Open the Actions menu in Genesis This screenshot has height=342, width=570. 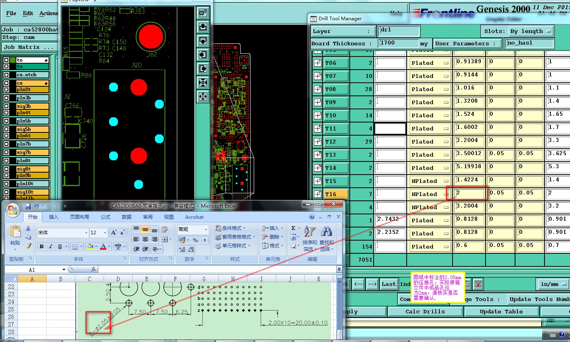(x=49, y=13)
